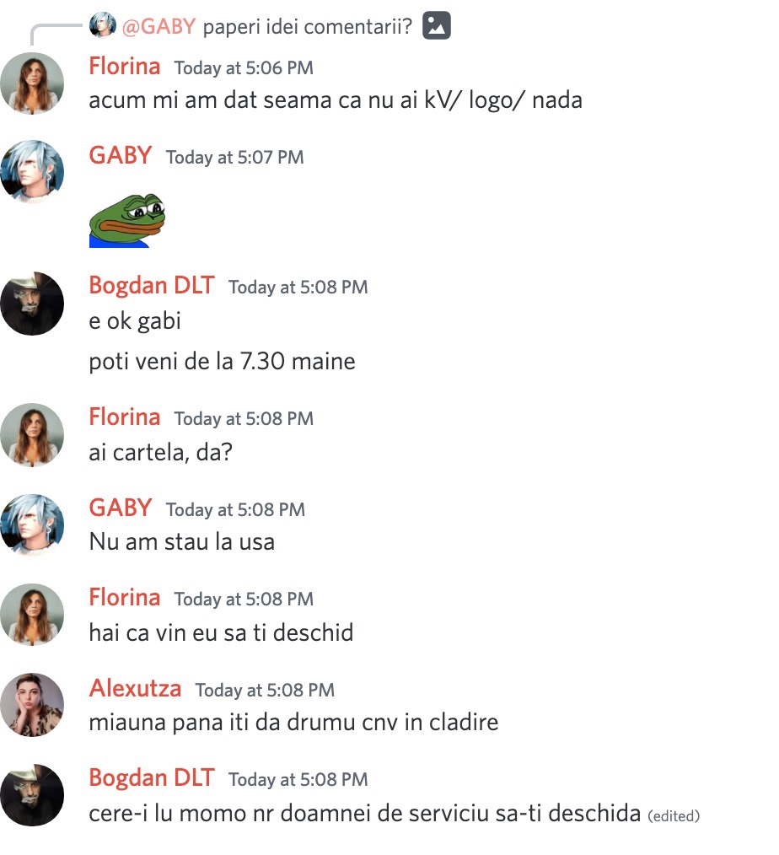
Task: Click GABY's avatar next to "Nu am stau la usa"
Action: (x=32, y=525)
